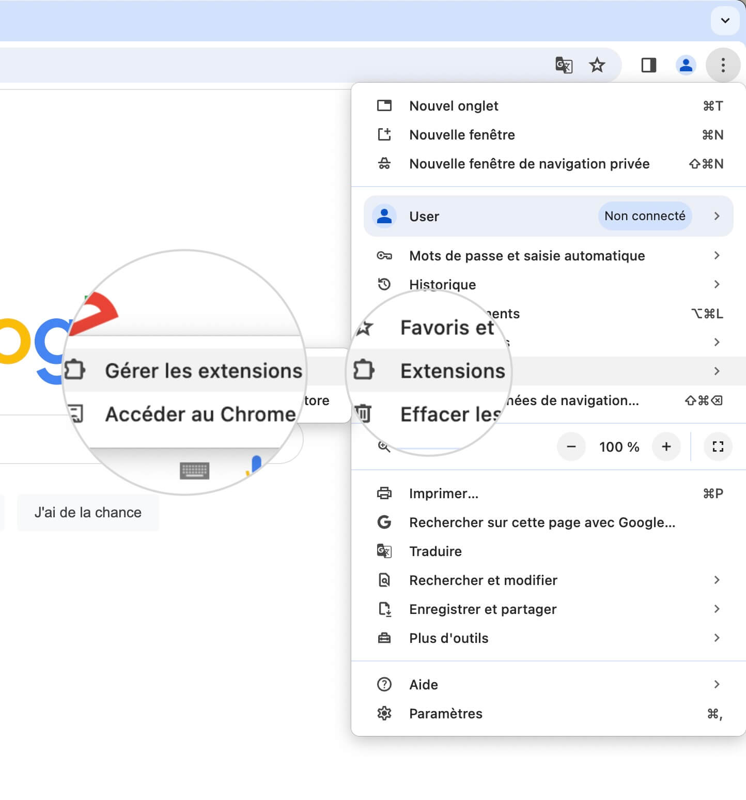This screenshot has height=800, width=746.
Task: Open the side panel icon
Action: tap(648, 65)
